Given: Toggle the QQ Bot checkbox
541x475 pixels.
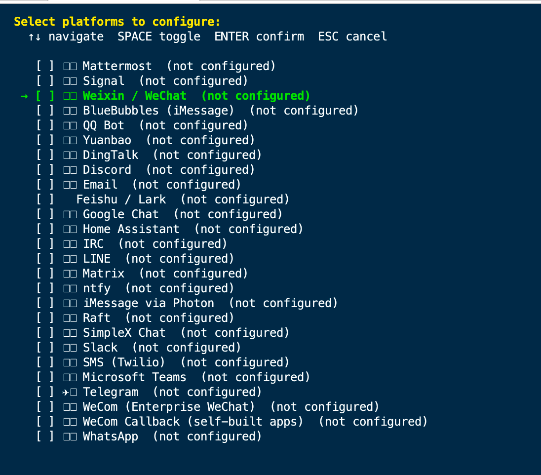Looking at the screenshot, I should coord(45,125).
